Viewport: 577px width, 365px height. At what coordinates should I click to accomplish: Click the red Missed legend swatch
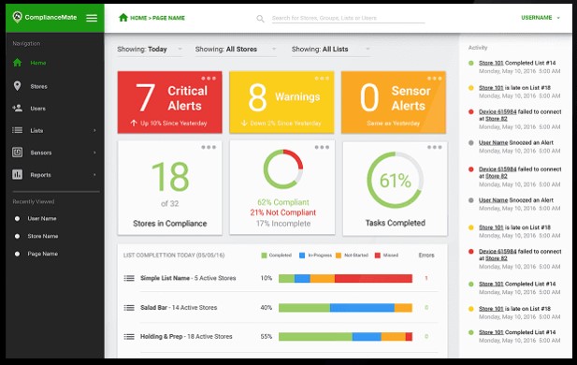378,255
